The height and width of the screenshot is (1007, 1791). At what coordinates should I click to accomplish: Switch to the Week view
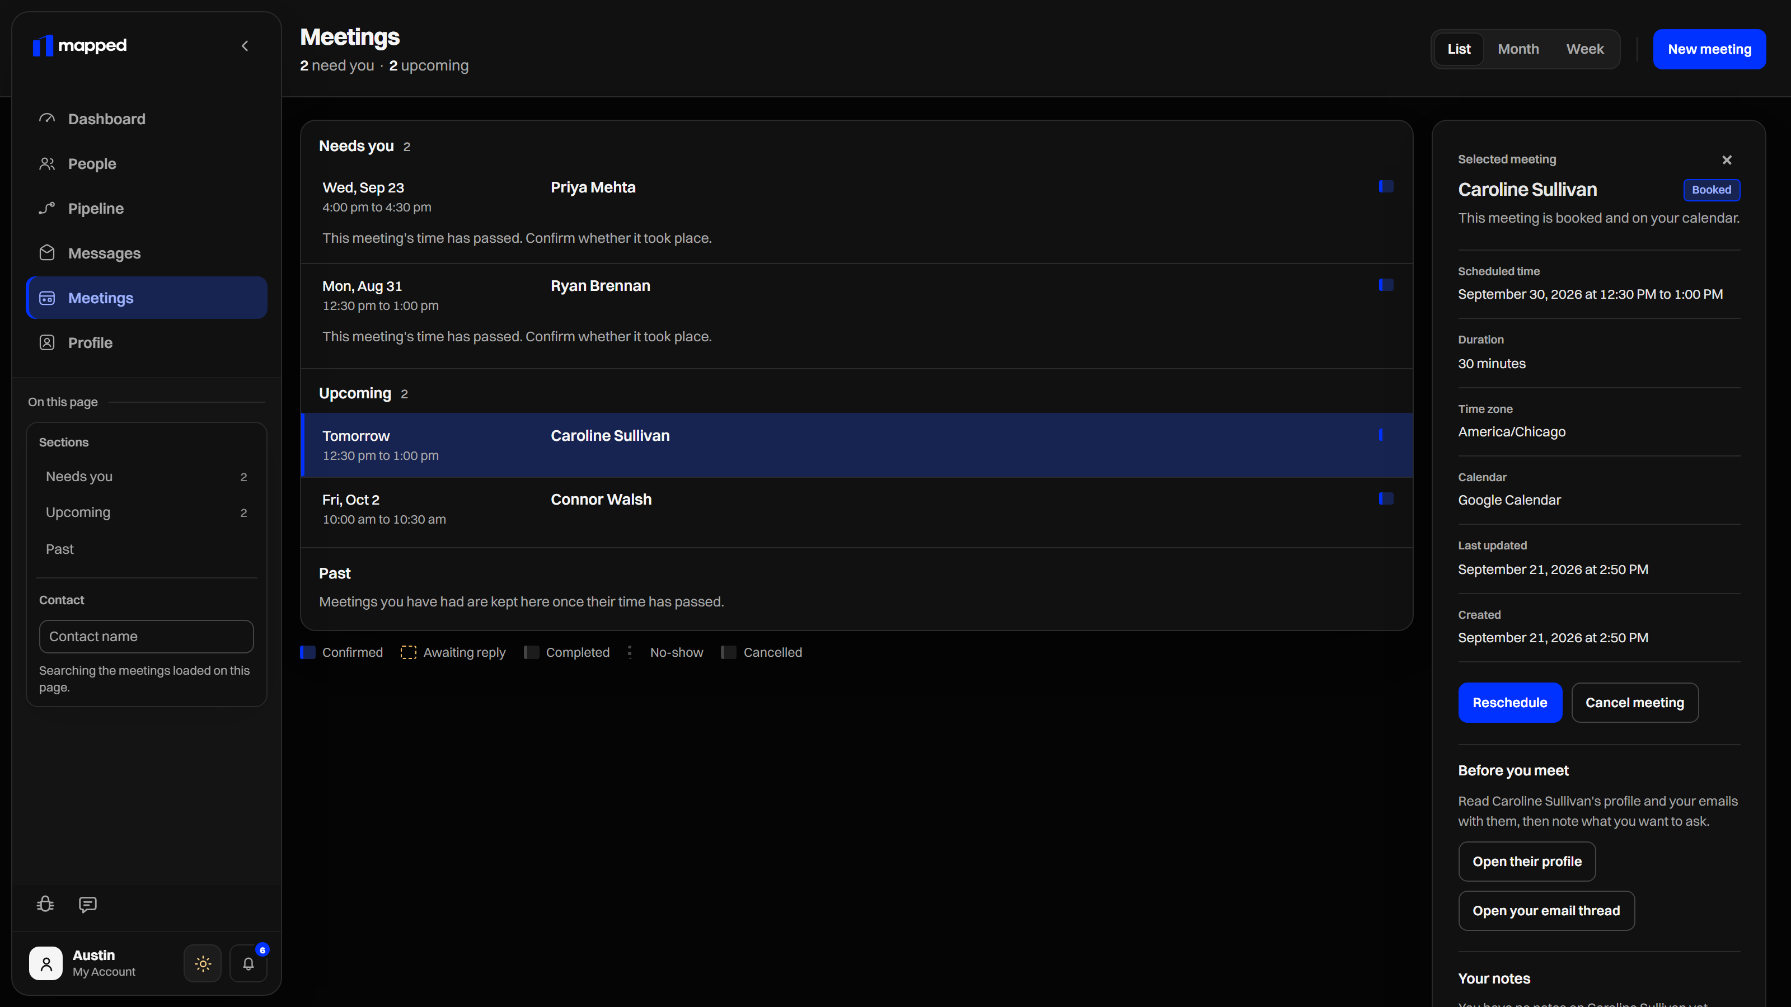coord(1584,49)
